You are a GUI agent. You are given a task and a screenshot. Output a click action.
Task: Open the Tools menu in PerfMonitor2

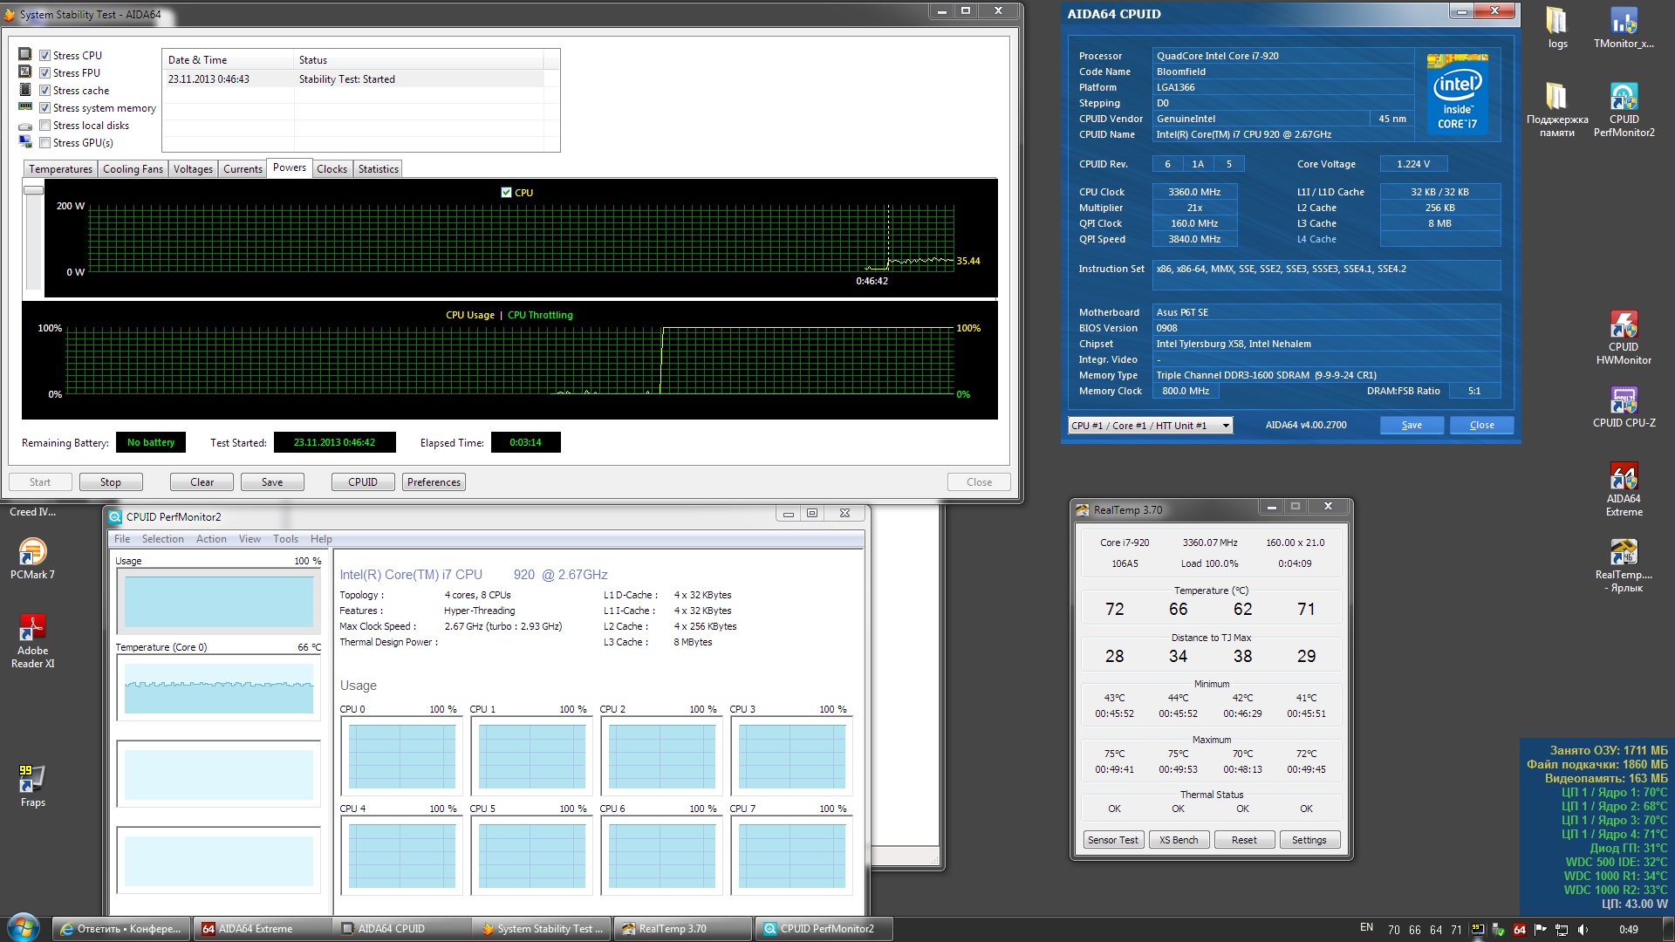[285, 539]
